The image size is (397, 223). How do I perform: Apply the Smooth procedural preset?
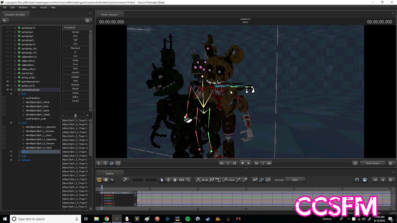pyautogui.click(x=75, y=72)
